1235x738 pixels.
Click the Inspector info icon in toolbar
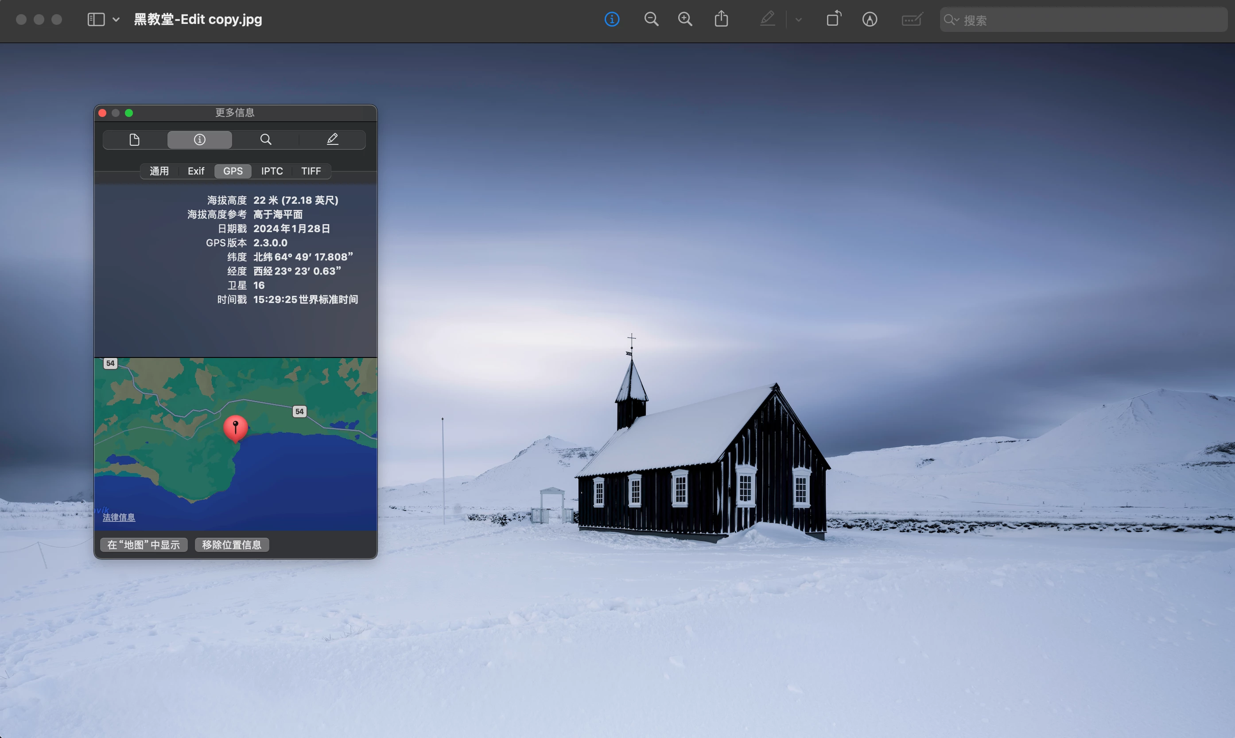[612, 19]
